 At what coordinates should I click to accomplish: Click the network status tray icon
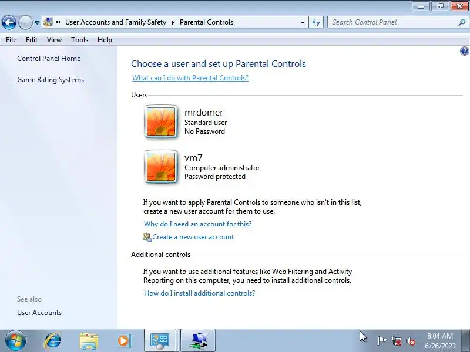(x=397, y=341)
